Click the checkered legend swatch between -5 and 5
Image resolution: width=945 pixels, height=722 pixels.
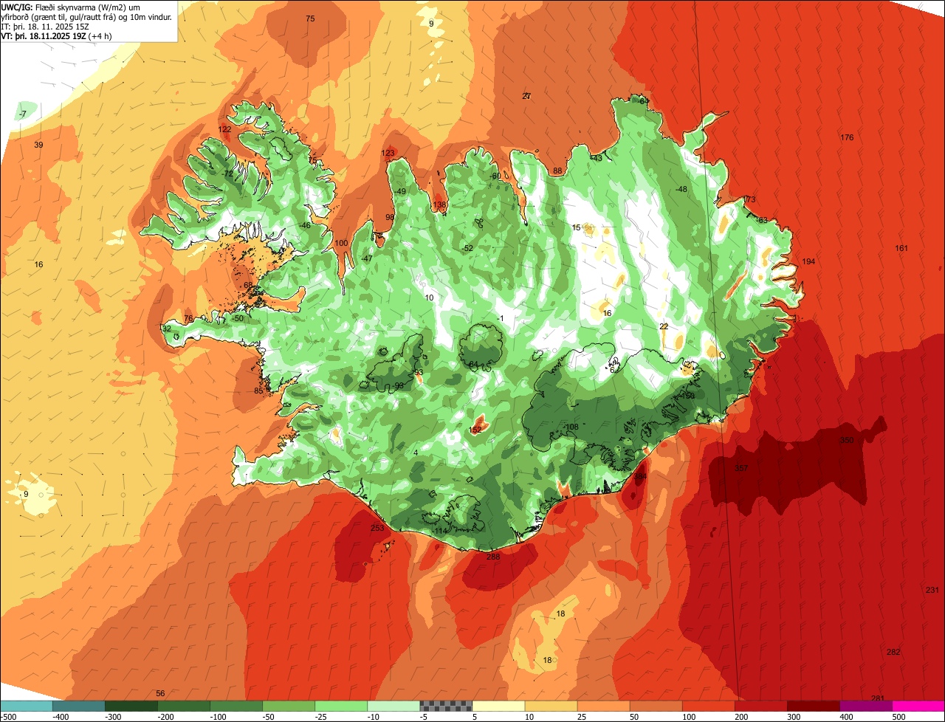(x=446, y=706)
